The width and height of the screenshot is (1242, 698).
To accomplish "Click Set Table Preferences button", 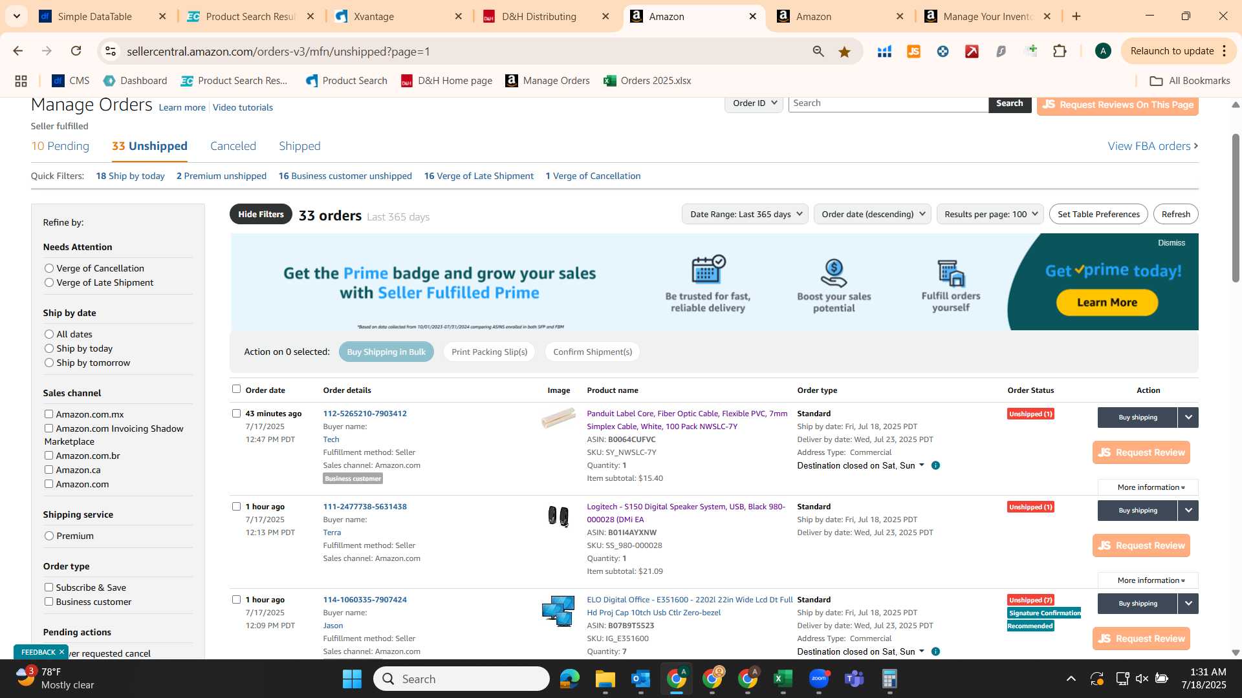I will click(1098, 214).
